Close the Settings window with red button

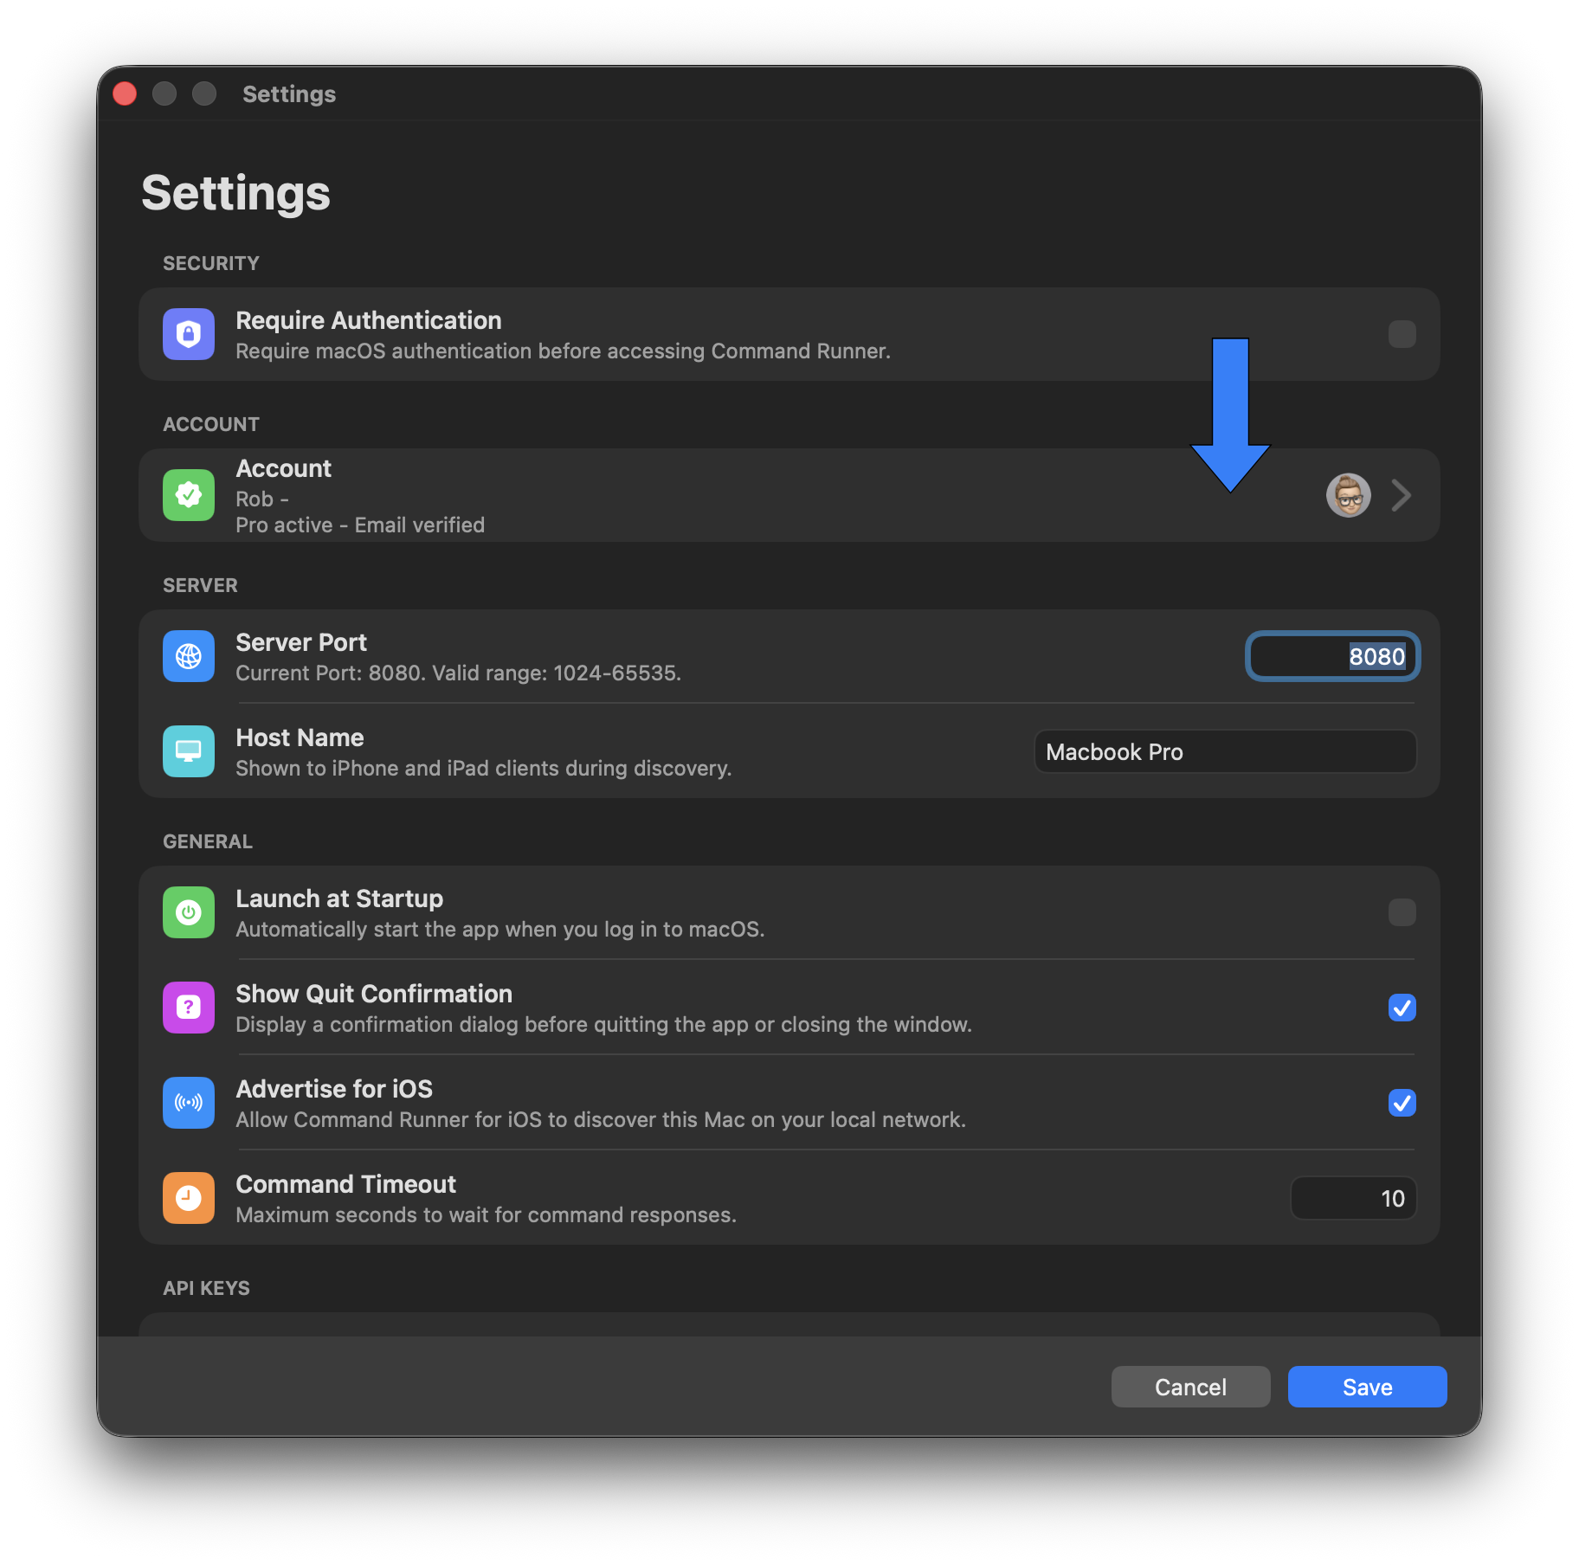point(125,93)
